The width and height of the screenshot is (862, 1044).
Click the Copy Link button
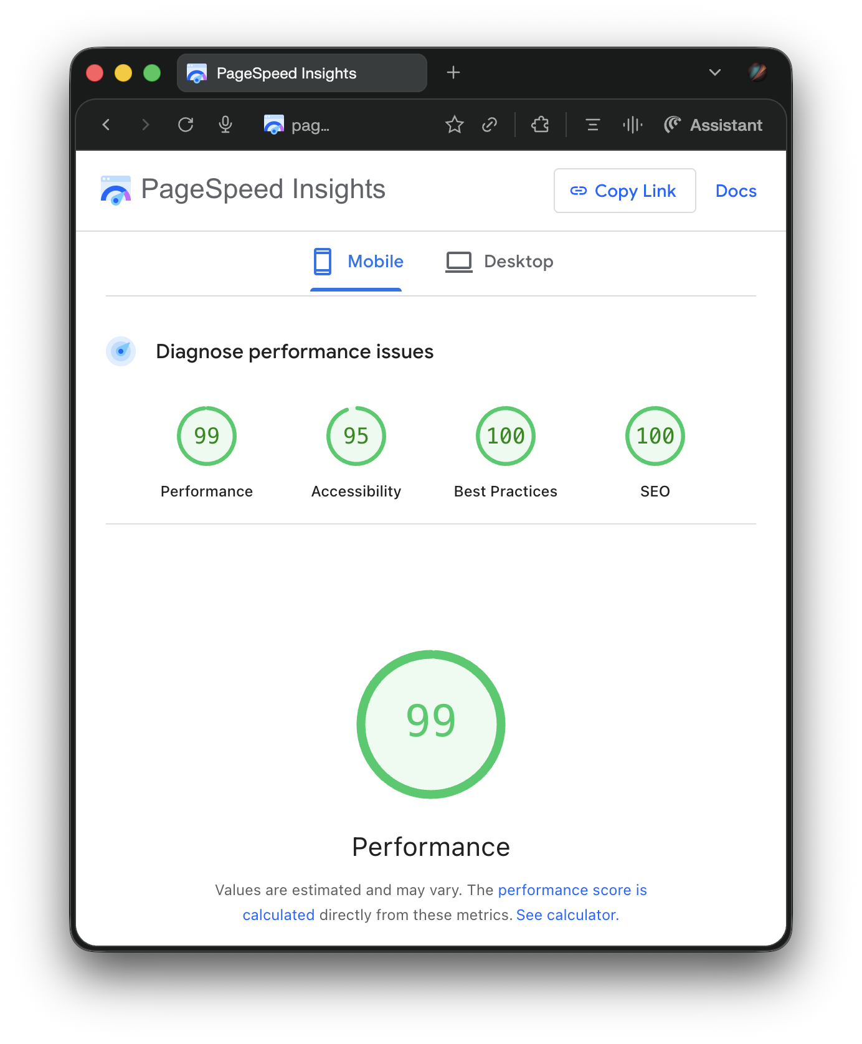pyautogui.click(x=625, y=191)
